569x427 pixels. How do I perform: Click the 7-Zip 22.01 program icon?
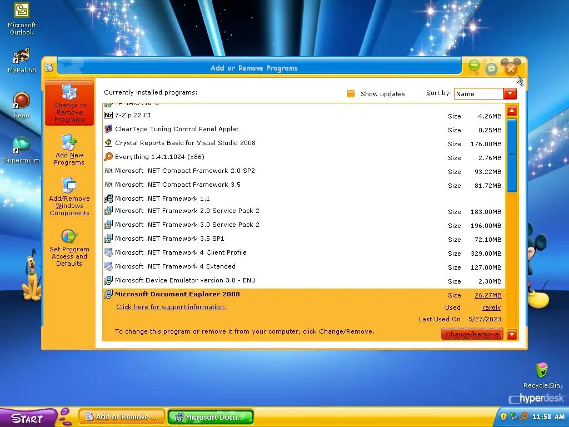point(108,115)
